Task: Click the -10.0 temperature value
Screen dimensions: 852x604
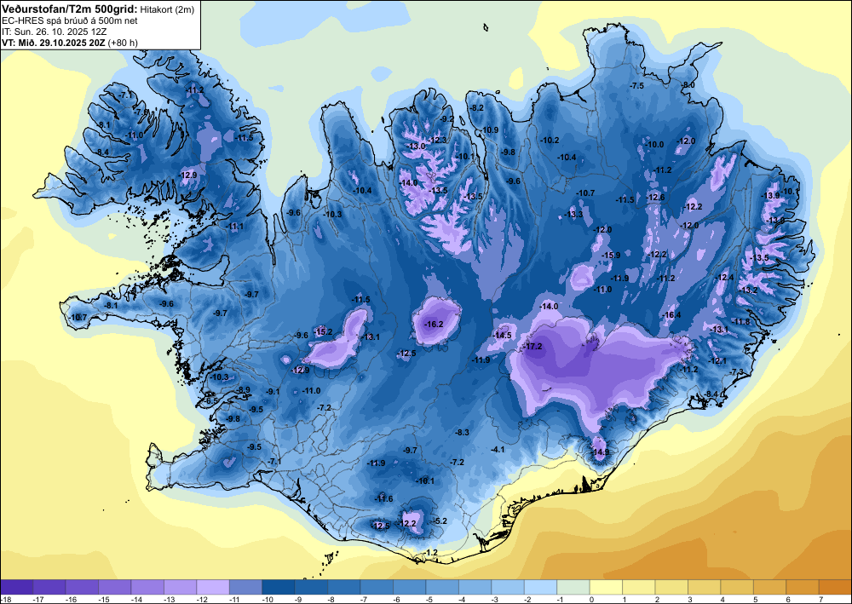Action: point(654,145)
